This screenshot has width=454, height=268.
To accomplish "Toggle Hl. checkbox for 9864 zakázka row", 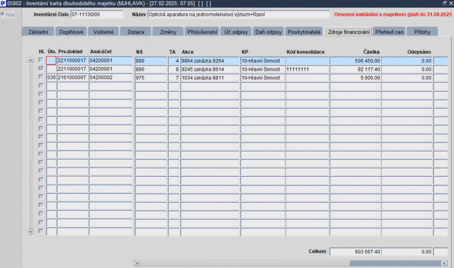I will 41,60.
